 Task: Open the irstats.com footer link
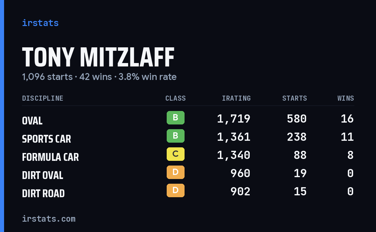49,219
